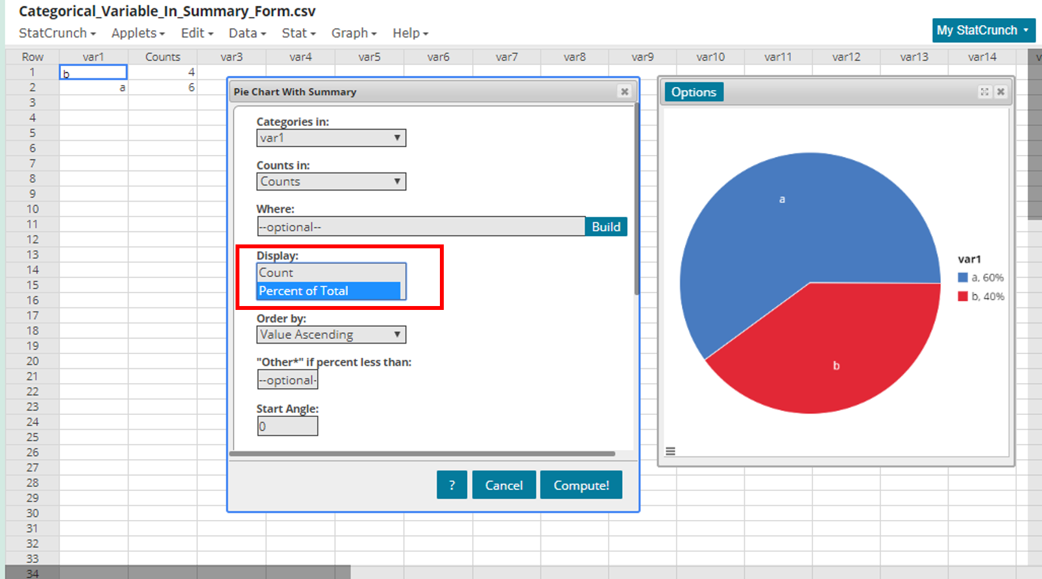Expand the Order by dropdown
Image resolution: width=1042 pixels, height=579 pixels.
pos(331,335)
